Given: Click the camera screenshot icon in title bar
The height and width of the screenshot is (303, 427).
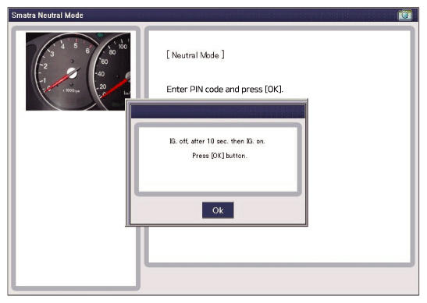Looking at the screenshot, I should (405, 15).
